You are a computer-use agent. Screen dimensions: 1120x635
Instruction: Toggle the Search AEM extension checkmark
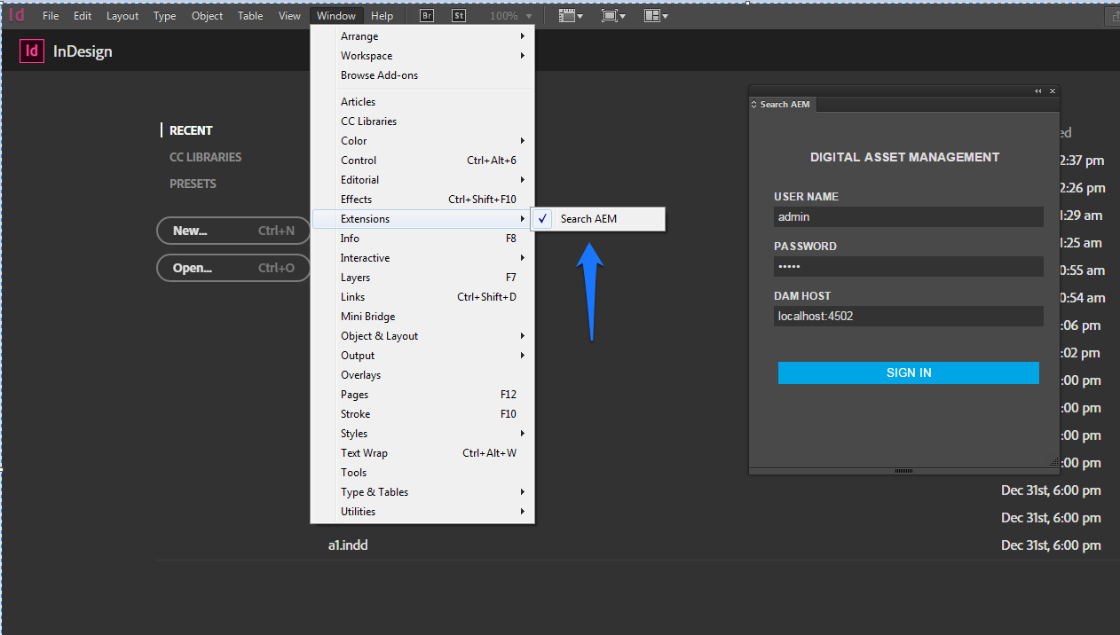(x=542, y=218)
